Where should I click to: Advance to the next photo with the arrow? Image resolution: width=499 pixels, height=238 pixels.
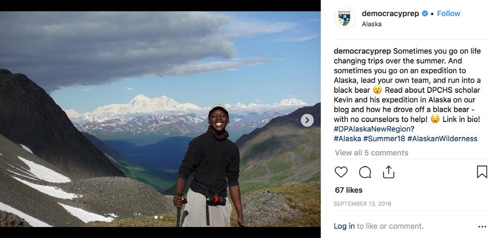click(x=307, y=120)
